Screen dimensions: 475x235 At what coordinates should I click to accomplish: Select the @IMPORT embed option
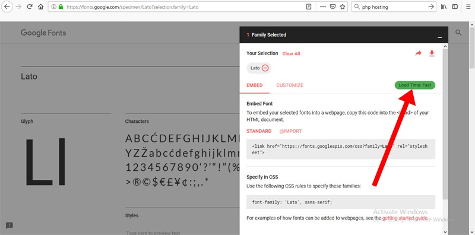pyautogui.click(x=290, y=131)
